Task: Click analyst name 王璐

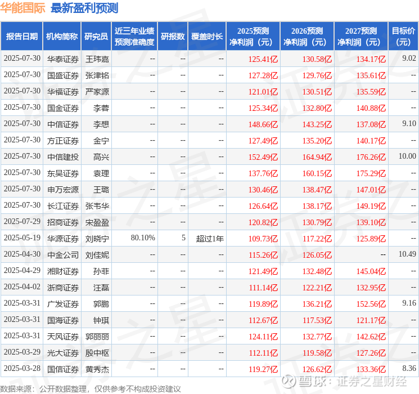Action: [x=101, y=190]
